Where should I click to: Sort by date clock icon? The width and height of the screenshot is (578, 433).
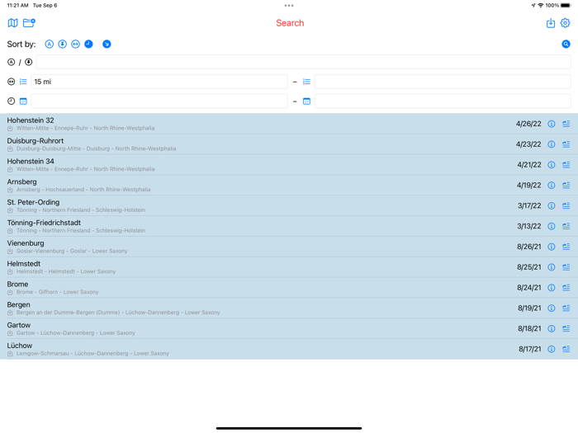tap(88, 45)
